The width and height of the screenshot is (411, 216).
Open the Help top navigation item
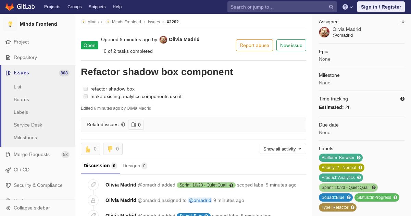(117, 7)
